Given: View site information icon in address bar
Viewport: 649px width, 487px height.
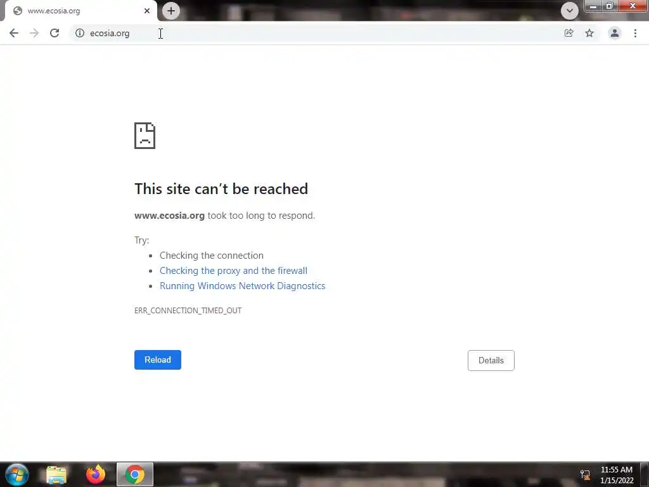Looking at the screenshot, I should click(x=80, y=33).
